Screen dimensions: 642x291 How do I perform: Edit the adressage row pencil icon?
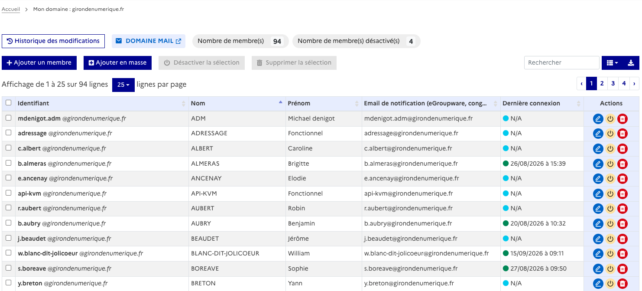pyautogui.click(x=598, y=134)
